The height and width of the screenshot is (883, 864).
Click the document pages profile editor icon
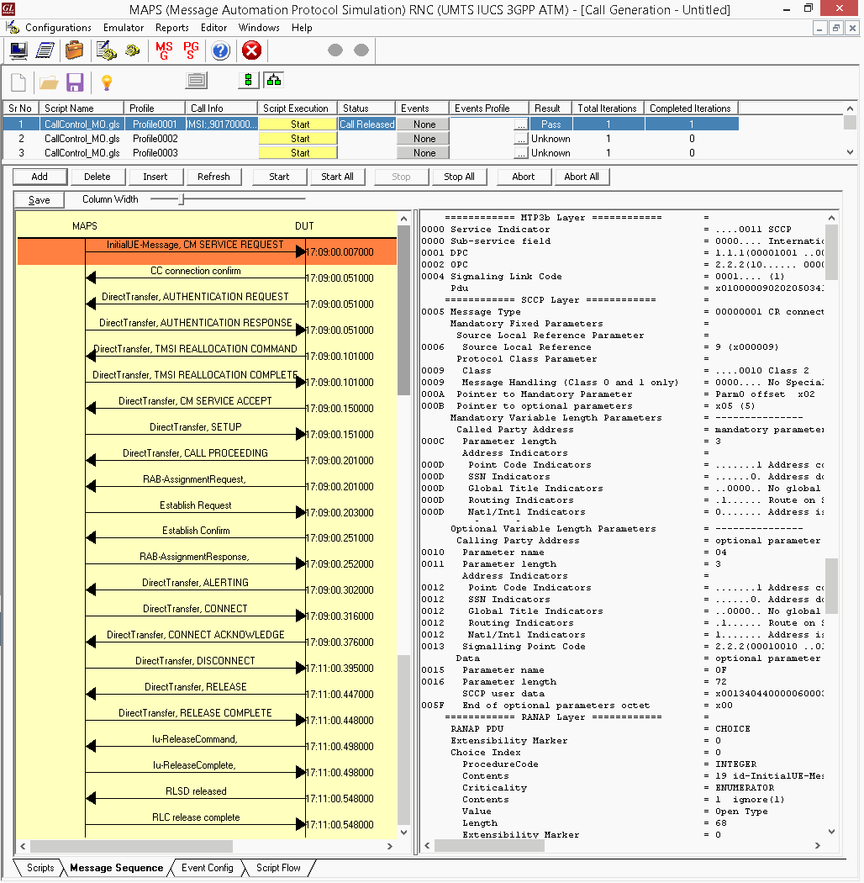point(45,50)
